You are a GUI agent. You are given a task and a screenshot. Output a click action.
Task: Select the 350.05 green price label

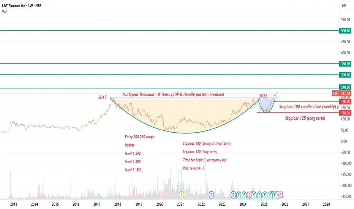[x=345, y=64]
